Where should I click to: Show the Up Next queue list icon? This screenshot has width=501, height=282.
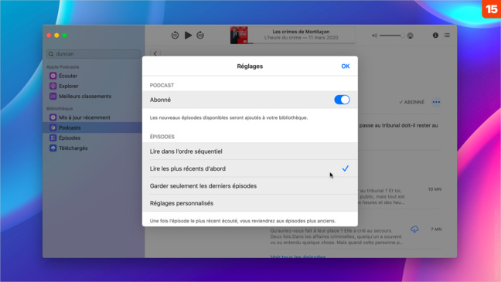[x=447, y=35]
